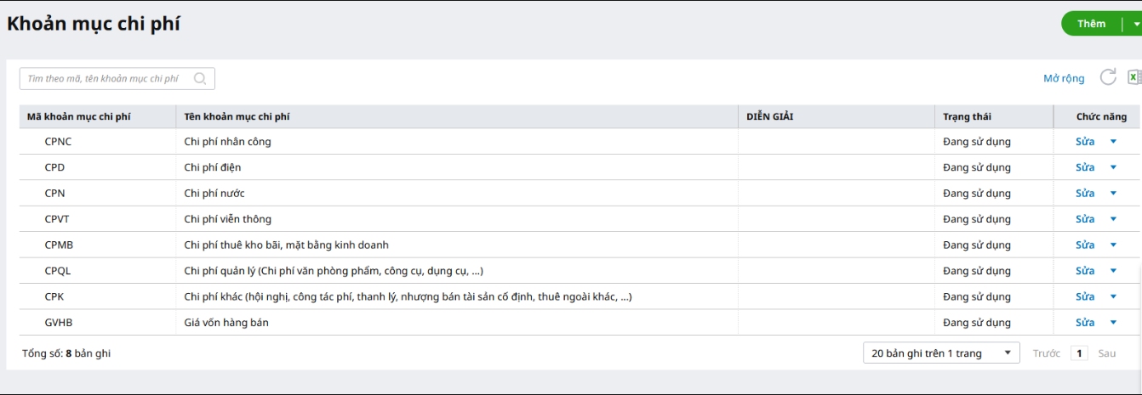Click the magnifier icon in search box

(x=200, y=79)
